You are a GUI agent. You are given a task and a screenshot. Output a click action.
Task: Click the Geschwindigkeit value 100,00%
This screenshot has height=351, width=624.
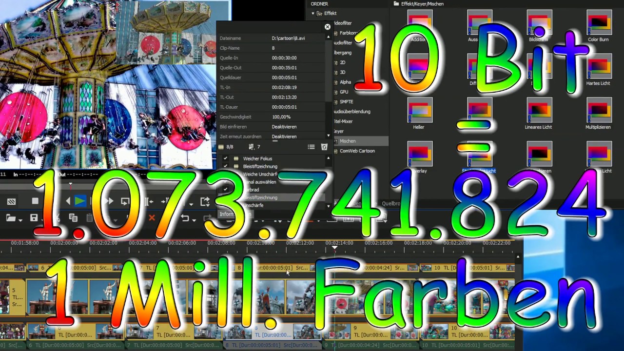click(x=281, y=117)
